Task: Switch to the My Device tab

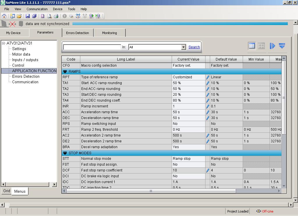Action: pos(13,33)
